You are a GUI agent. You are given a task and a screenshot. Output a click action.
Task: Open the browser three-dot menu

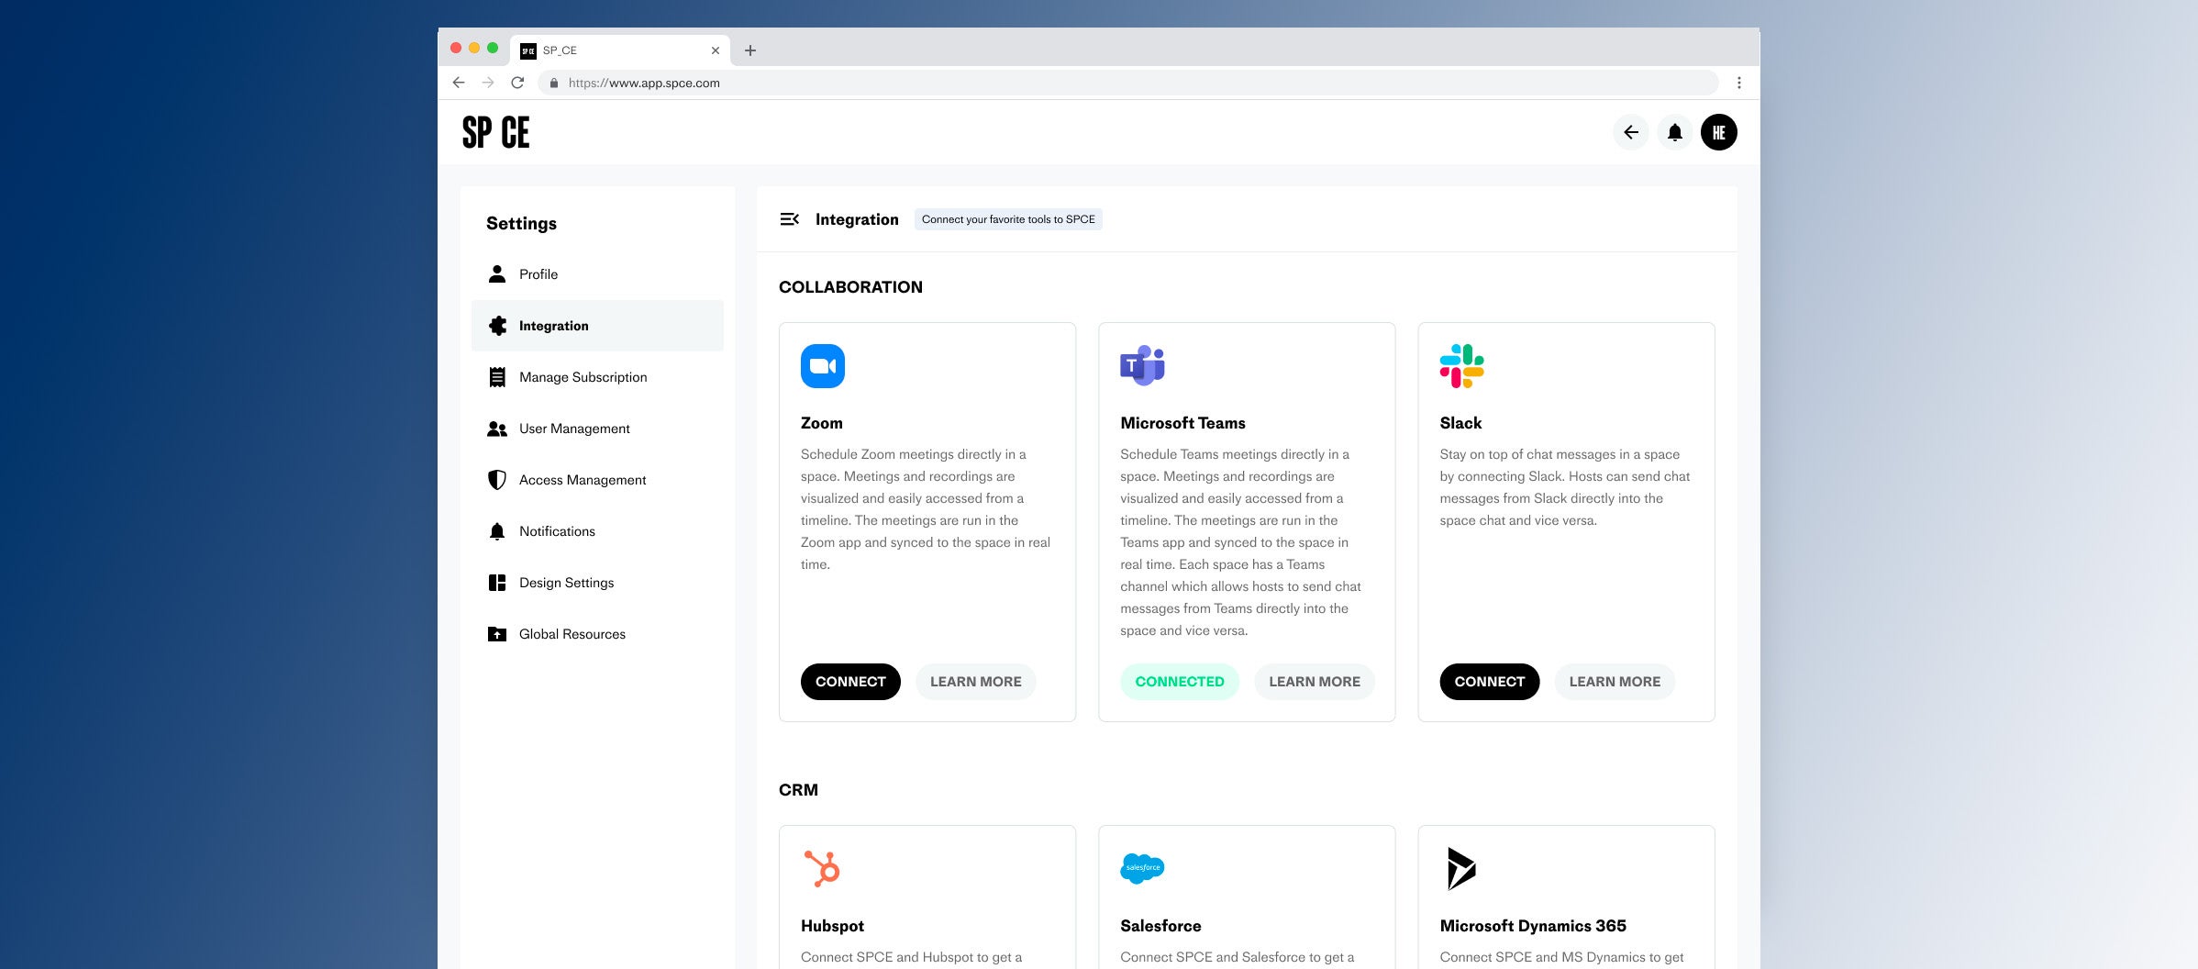[1738, 83]
